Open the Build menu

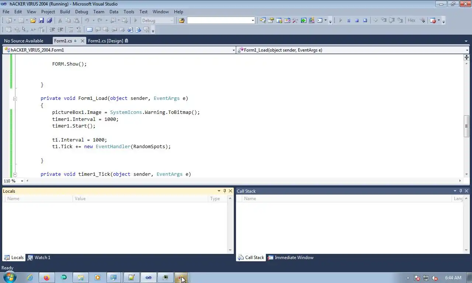point(65,12)
